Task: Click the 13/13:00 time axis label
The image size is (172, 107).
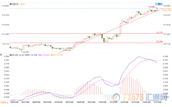Action: 157,102
